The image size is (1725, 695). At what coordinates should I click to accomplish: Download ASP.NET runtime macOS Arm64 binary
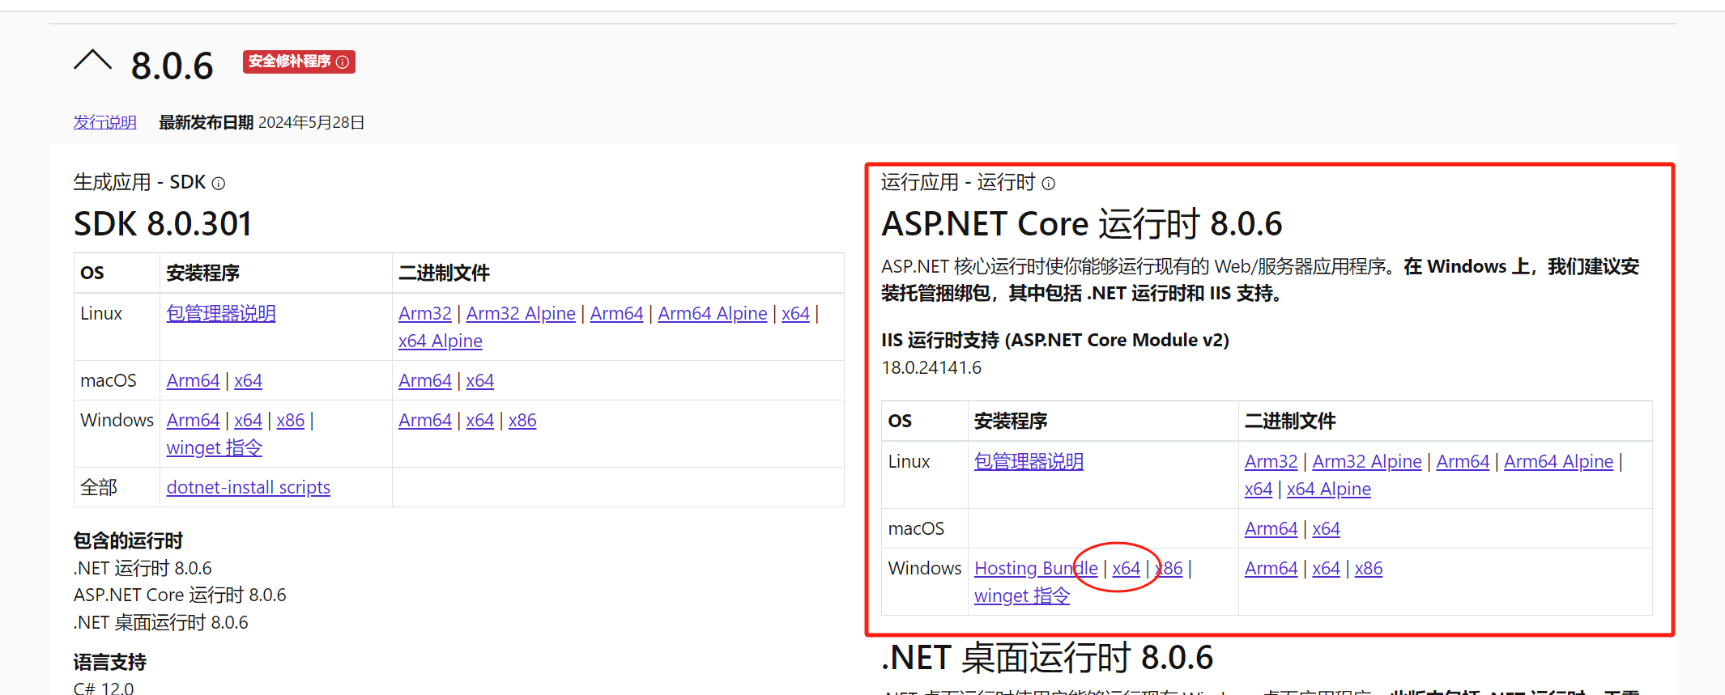(x=1271, y=528)
